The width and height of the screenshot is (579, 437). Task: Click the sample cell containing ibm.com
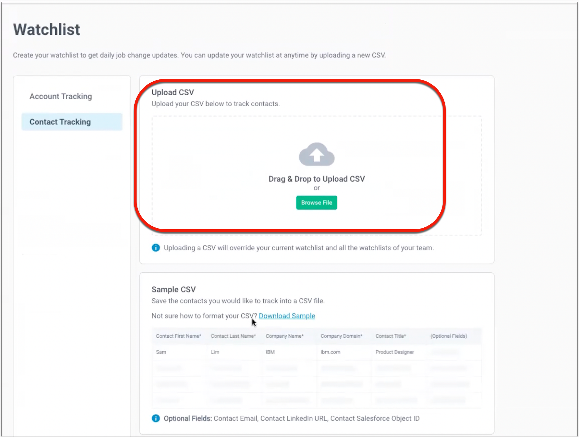tap(330, 352)
